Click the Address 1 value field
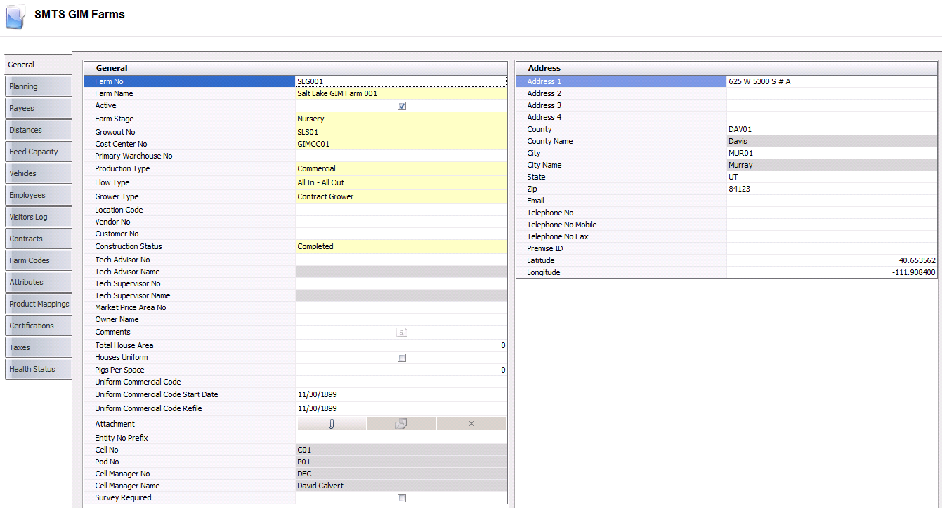The image size is (942, 508). click(x=831, y=81)
